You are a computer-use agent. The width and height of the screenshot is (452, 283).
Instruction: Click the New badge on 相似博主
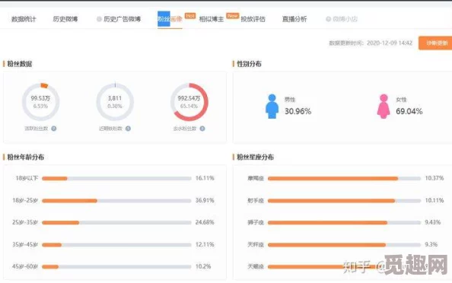(232, 15)
